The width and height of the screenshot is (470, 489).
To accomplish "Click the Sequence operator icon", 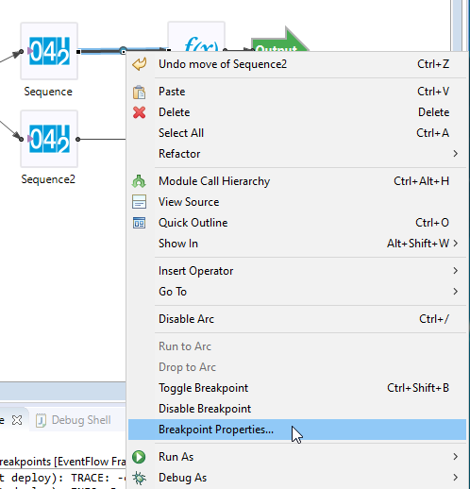I will coord(49,51).
